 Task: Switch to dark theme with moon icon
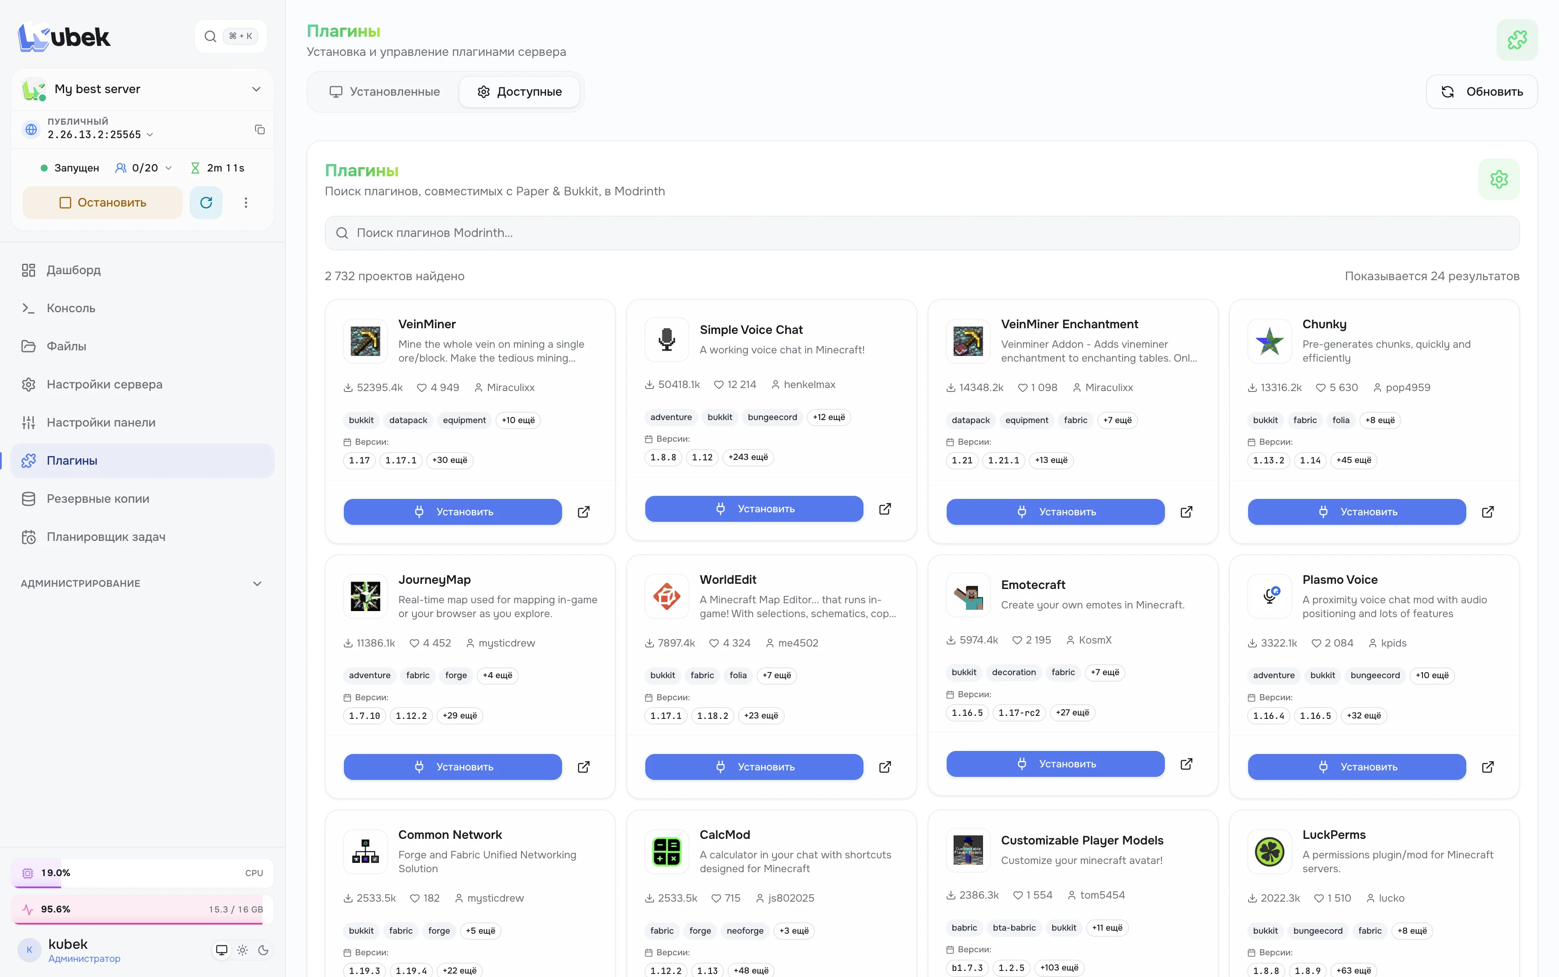point(264,950)
